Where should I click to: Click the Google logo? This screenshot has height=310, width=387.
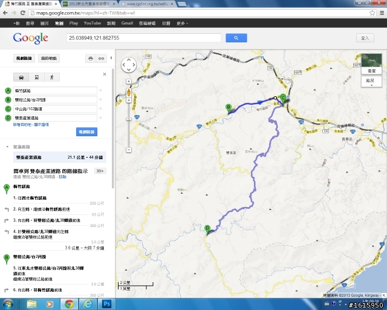click(31, 38)
